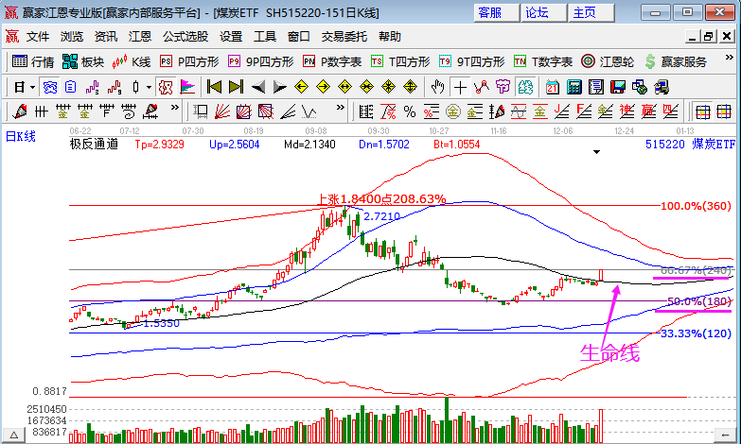This screenshot has width=741, height=444.
Task: Open the 9P四方形 tool
Action: tap(261, 61)
